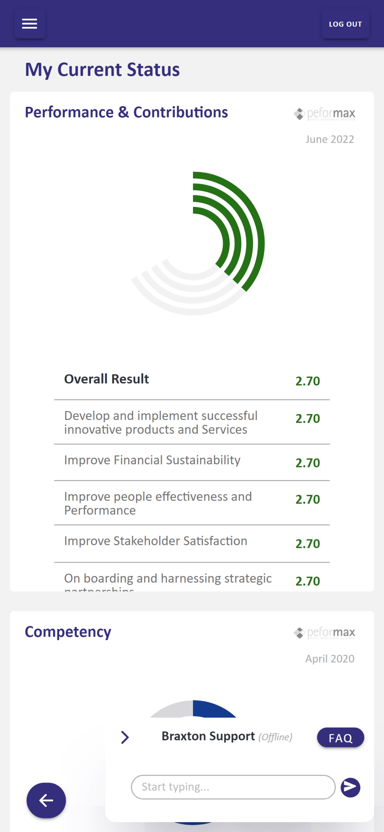This screenshot has height=832, width=384.
Task: Collapse the Braxton Support chat chevron
Action: [x=125, y=737]
